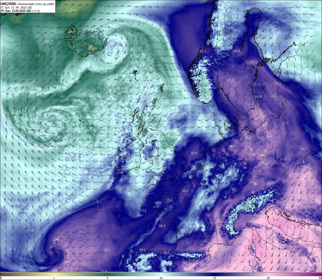
Task: Click the 22.7 map value
Action: pos(304,149)
